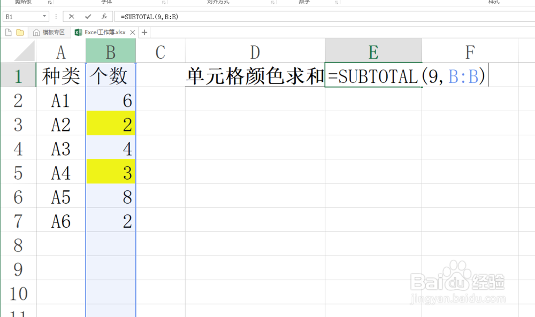Click the 单元格颜色求和 cell
Screen dimensions: 535x317
coord(255,75)
